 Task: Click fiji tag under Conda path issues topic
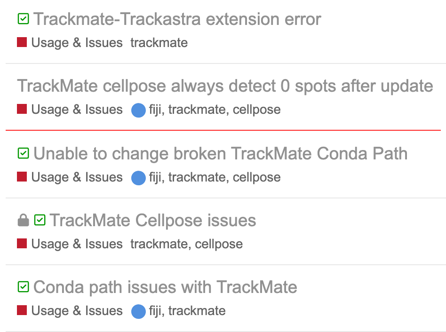(x=155, y=311)
